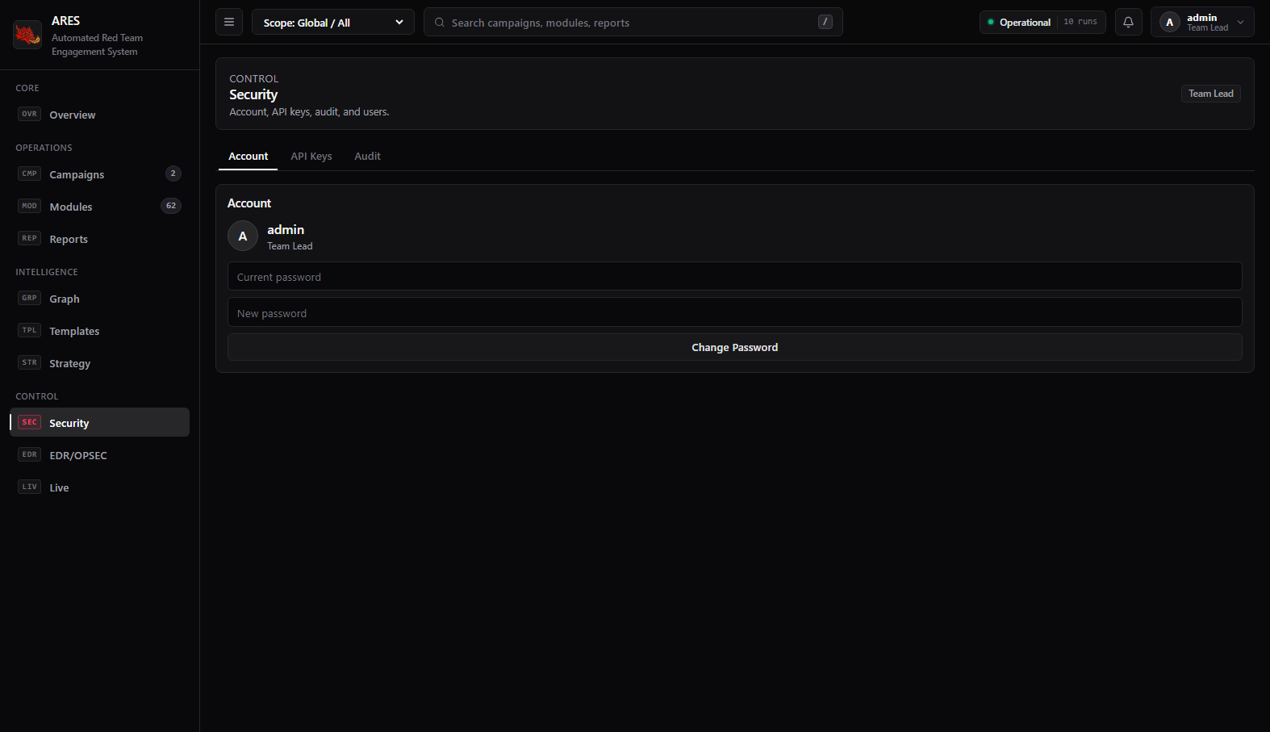Open the notifications bell
This screenshot has height=732, width=1270.
(1128, 22)
